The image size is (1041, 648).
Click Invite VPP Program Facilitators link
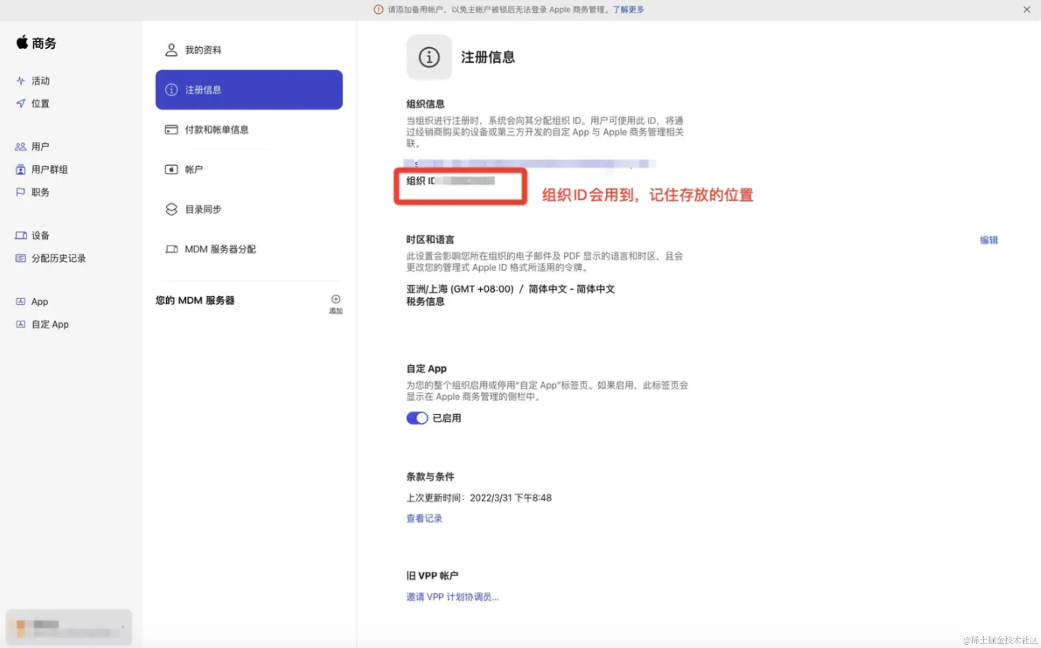(x=452, y=597)
